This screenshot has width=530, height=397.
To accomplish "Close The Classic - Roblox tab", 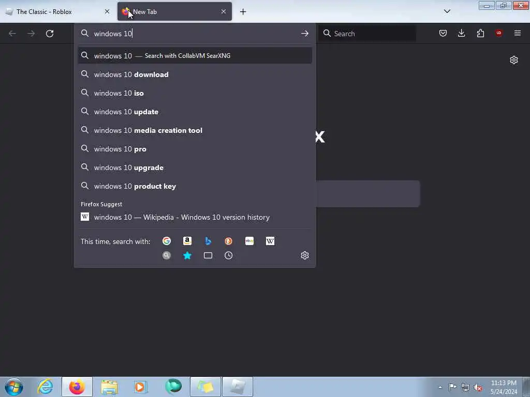I will pyautogui.click(x=107, y=11).
